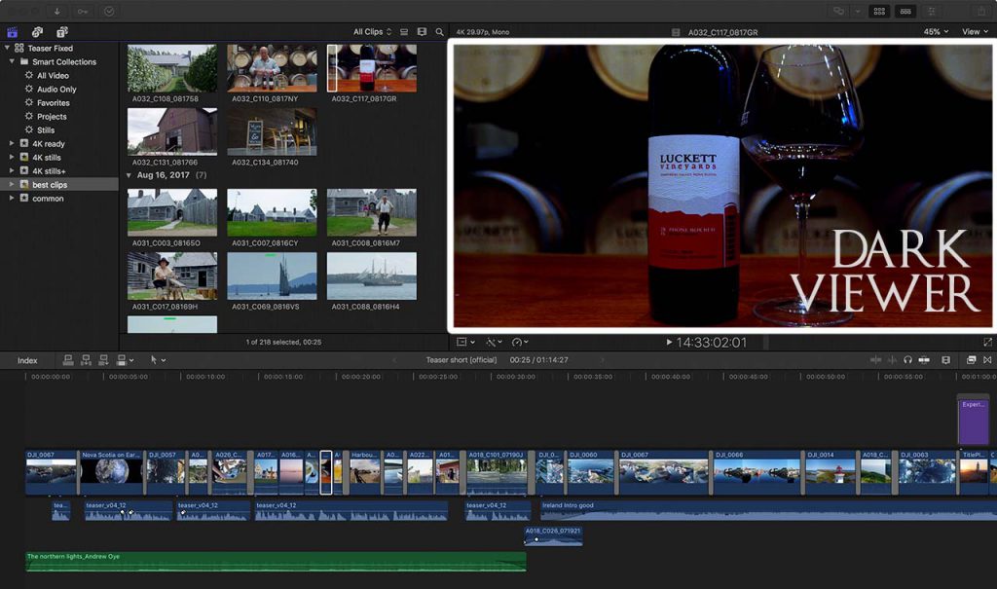Select The northern lights_Andrew Oye audio
The width and height of the screenshot is (997, 589).
point(276,562)
